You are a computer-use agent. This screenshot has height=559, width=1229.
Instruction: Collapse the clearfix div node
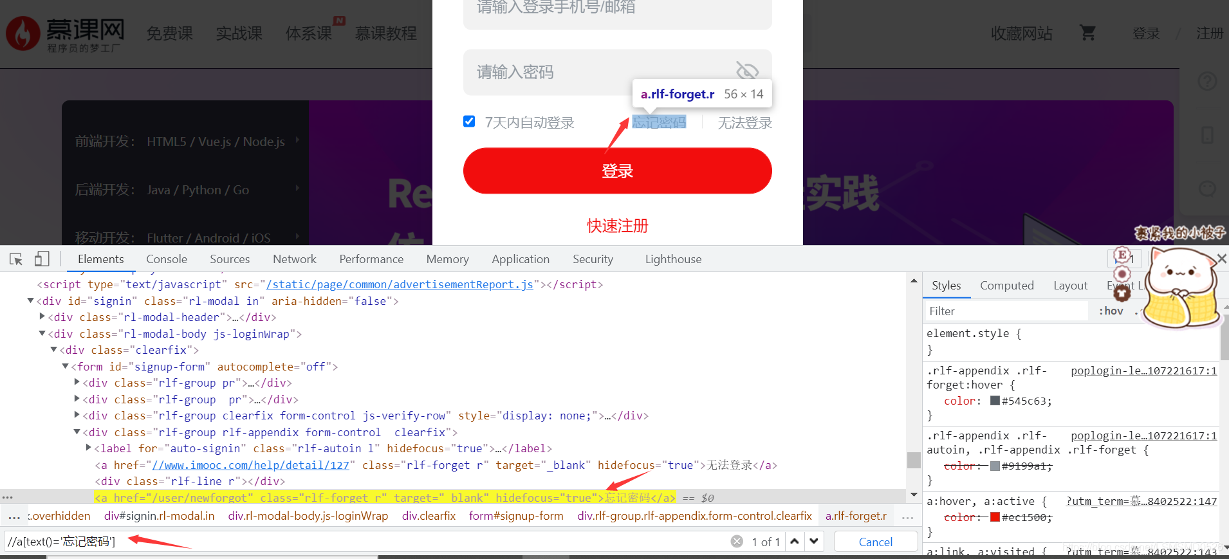tap(53, 349)
